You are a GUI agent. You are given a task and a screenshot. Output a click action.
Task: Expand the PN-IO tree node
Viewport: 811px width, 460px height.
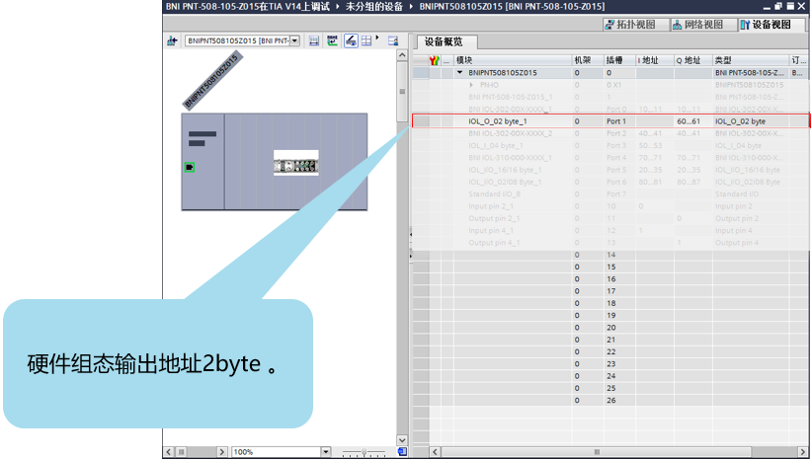click(471, 85)
